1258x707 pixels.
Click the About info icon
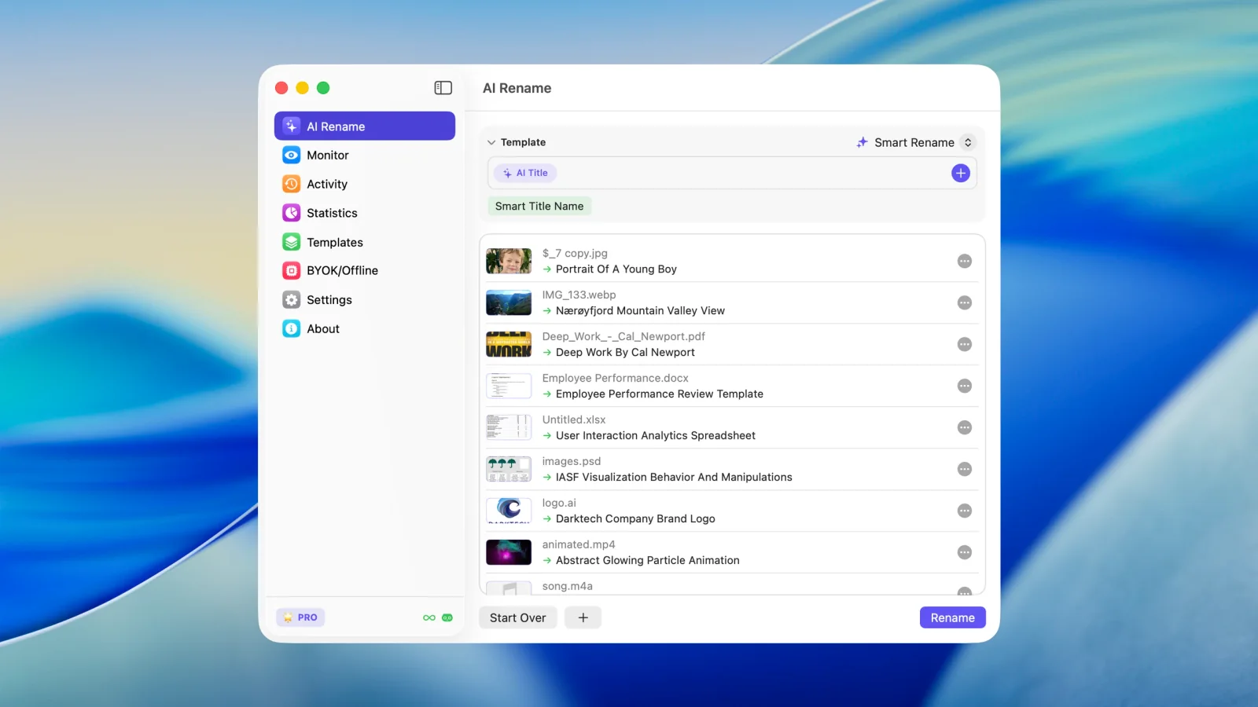pos(292,328)
